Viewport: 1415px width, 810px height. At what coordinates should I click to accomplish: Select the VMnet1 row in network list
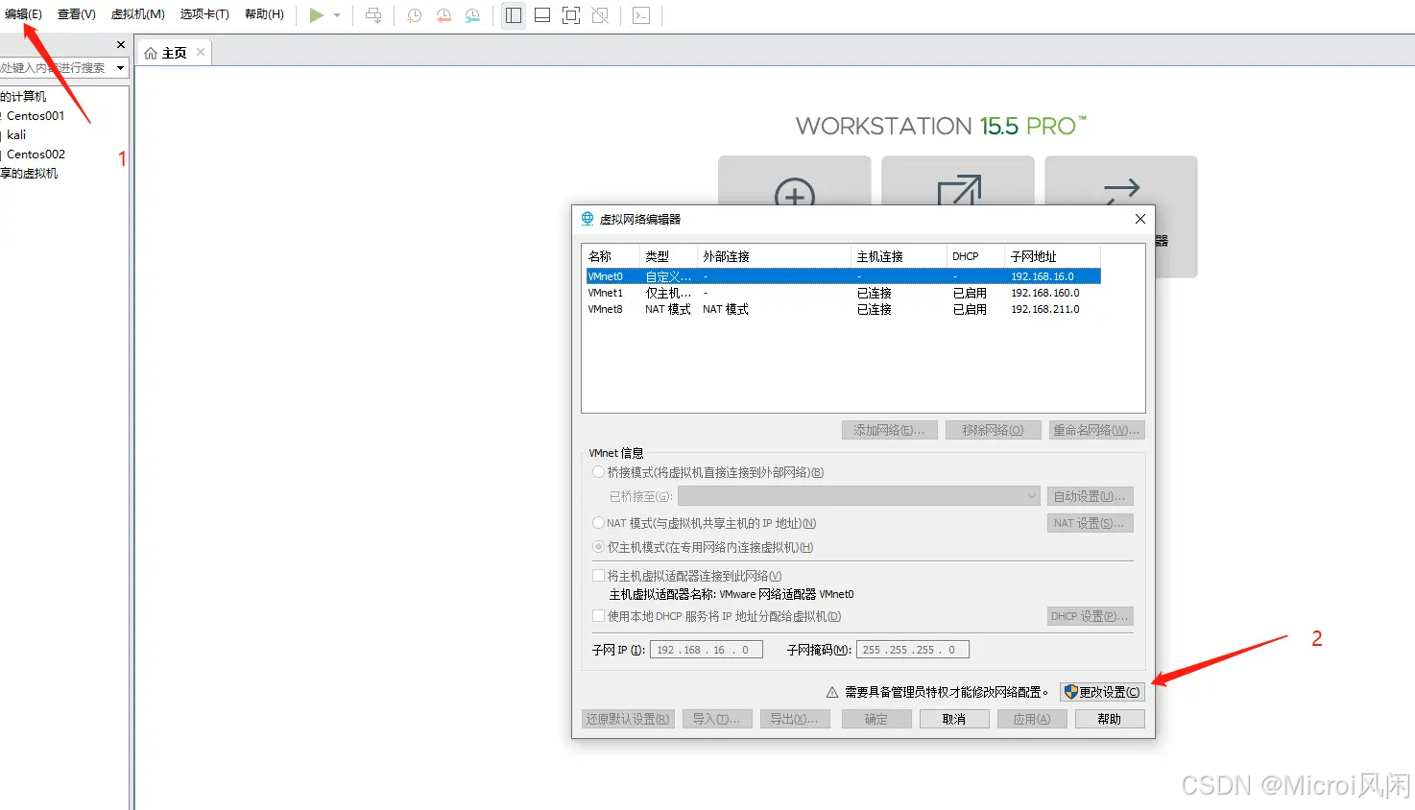(x=843, y=293)
